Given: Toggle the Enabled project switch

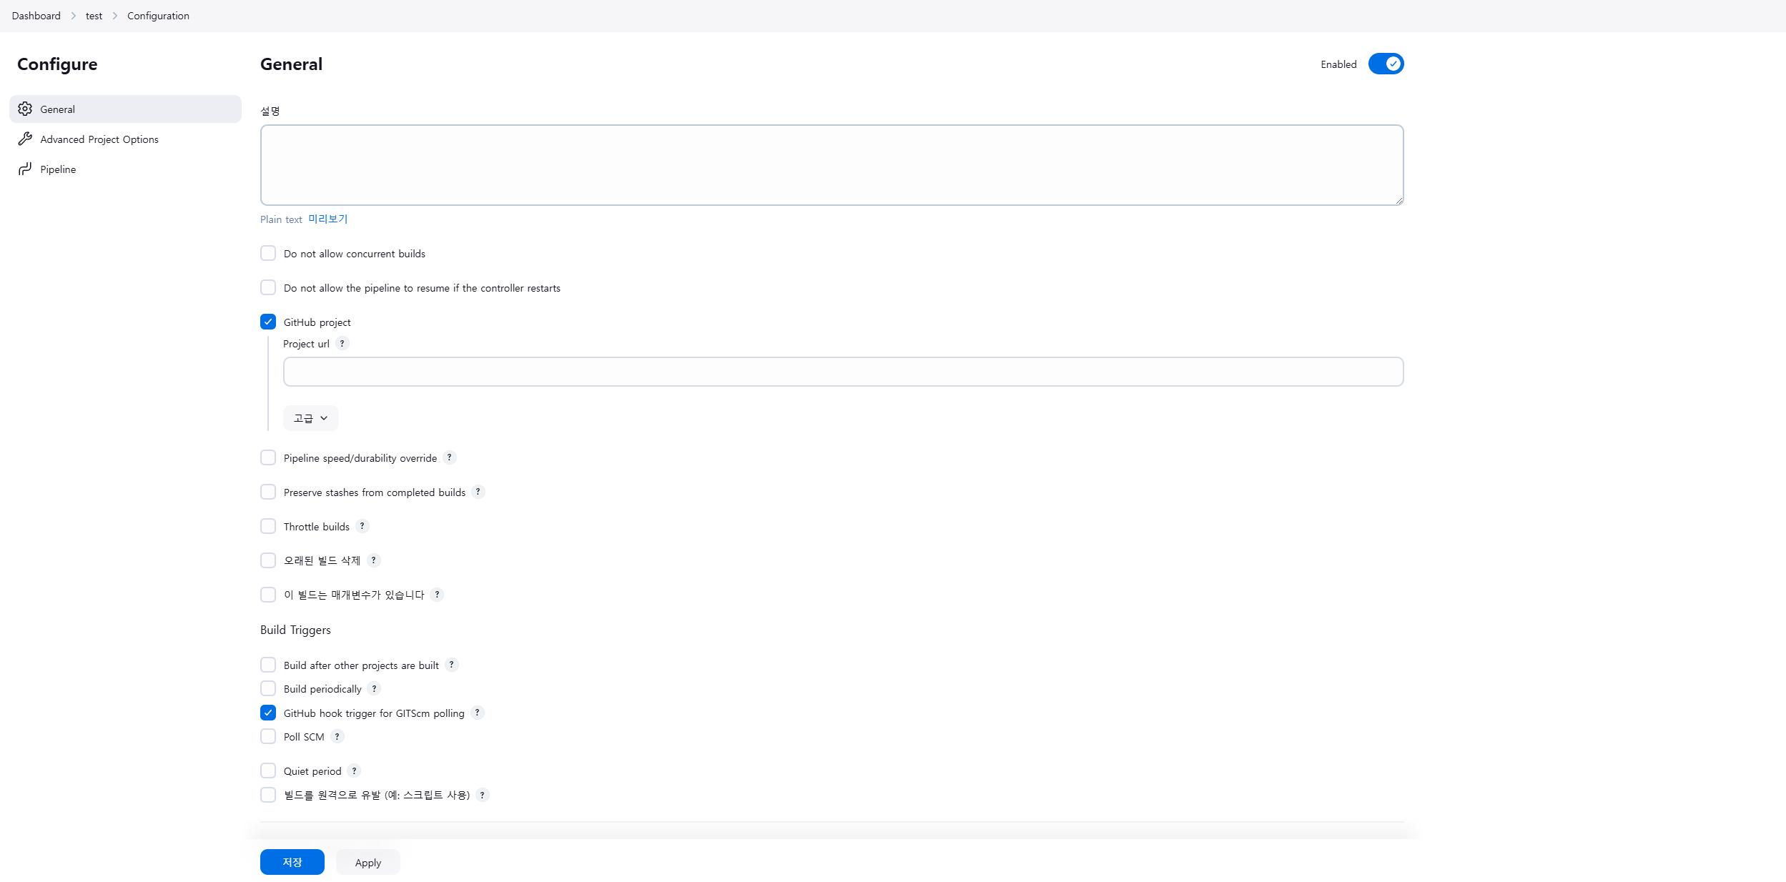Looking at the screenshot, I should tap(1386, 64).
